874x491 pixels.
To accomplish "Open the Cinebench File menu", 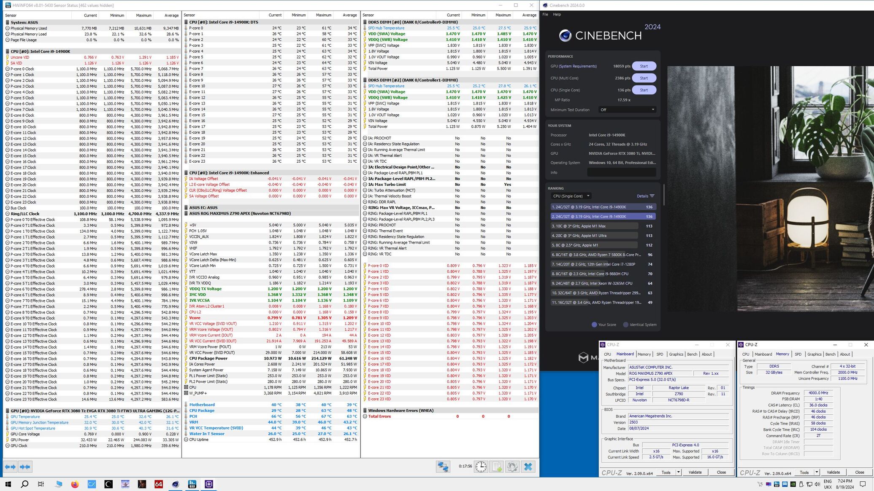I will coord(545,14).
